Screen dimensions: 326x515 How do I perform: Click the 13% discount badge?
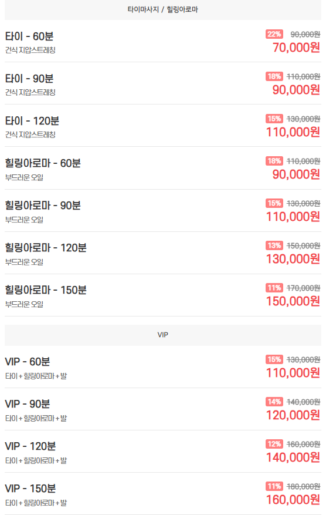tap(274, 245)
